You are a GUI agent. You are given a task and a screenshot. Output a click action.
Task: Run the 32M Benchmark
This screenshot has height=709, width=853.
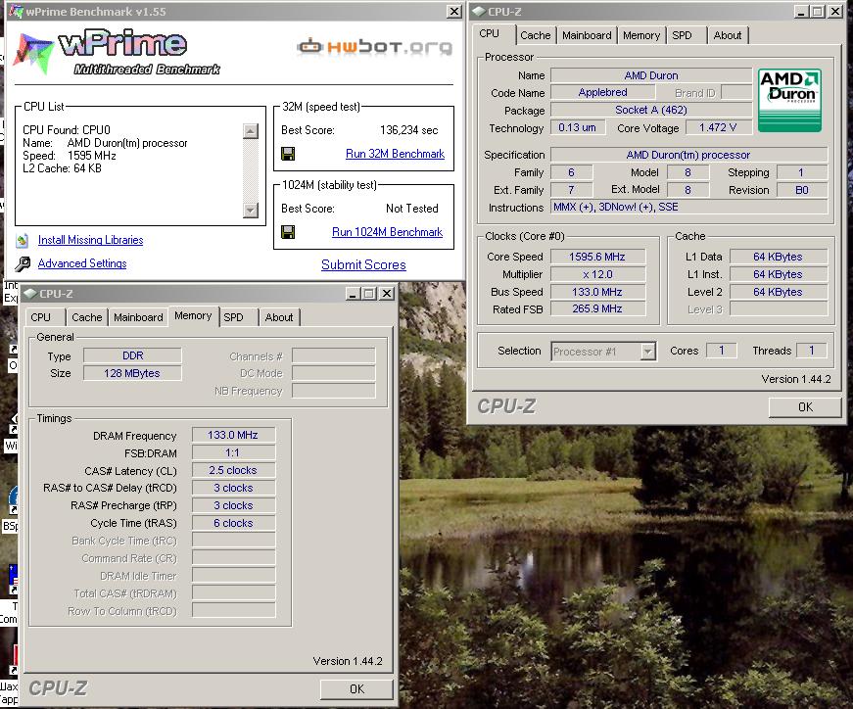pos(395,154)
